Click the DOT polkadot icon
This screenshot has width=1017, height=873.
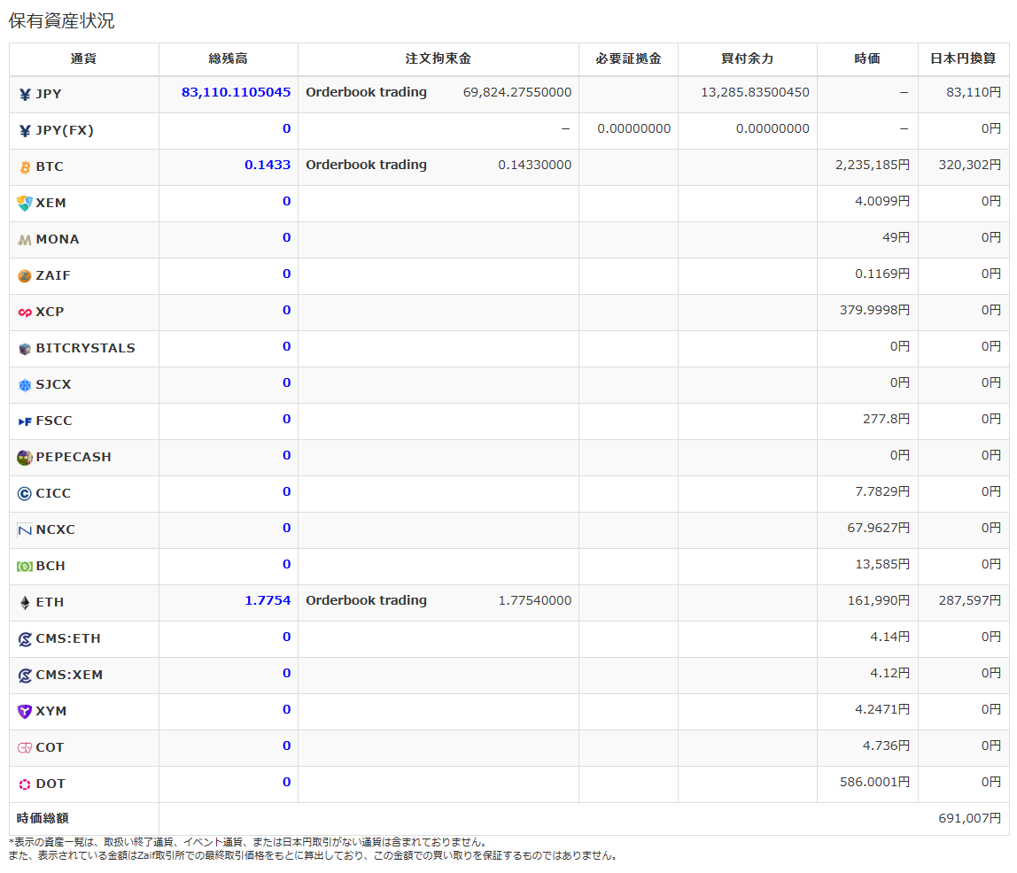click(x=25, y=784)
